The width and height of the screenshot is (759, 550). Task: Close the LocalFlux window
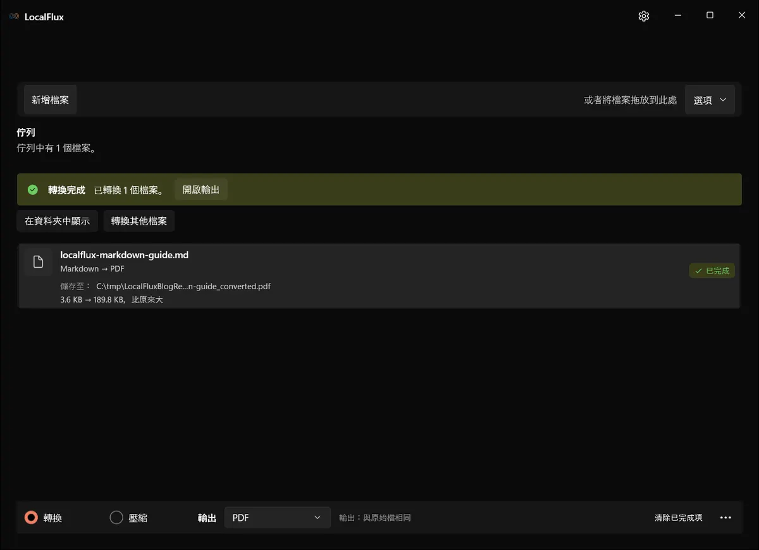tap(742, 16)
